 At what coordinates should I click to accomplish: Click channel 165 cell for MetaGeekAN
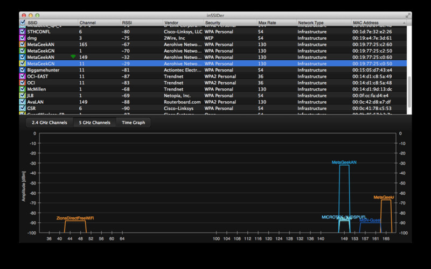pyautogui.click(x=84, y=45)
